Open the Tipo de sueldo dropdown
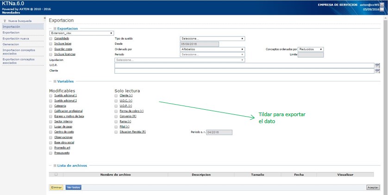The height and width of the screenshot is (195, 388). click(x=212, y=39)
